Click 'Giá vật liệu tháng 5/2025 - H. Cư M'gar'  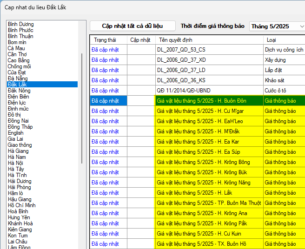tap(209, 111)
